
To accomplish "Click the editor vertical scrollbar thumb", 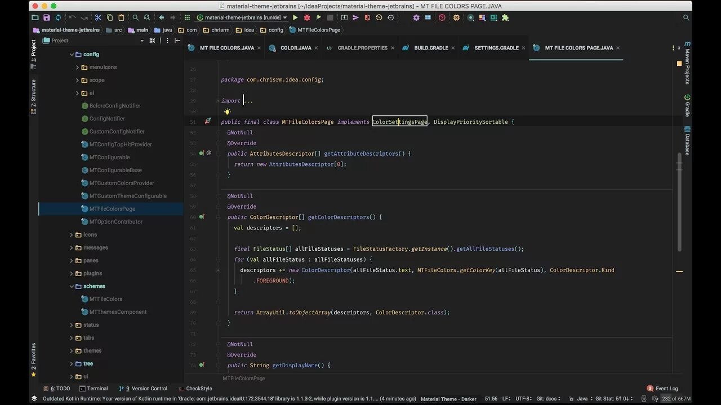I will pyautogui.click(x=679, y=201).
